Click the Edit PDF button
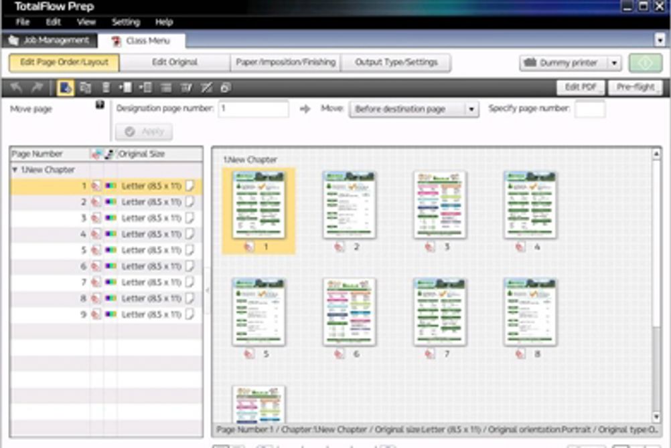671x448 pixels. click(x=581, y=87)
